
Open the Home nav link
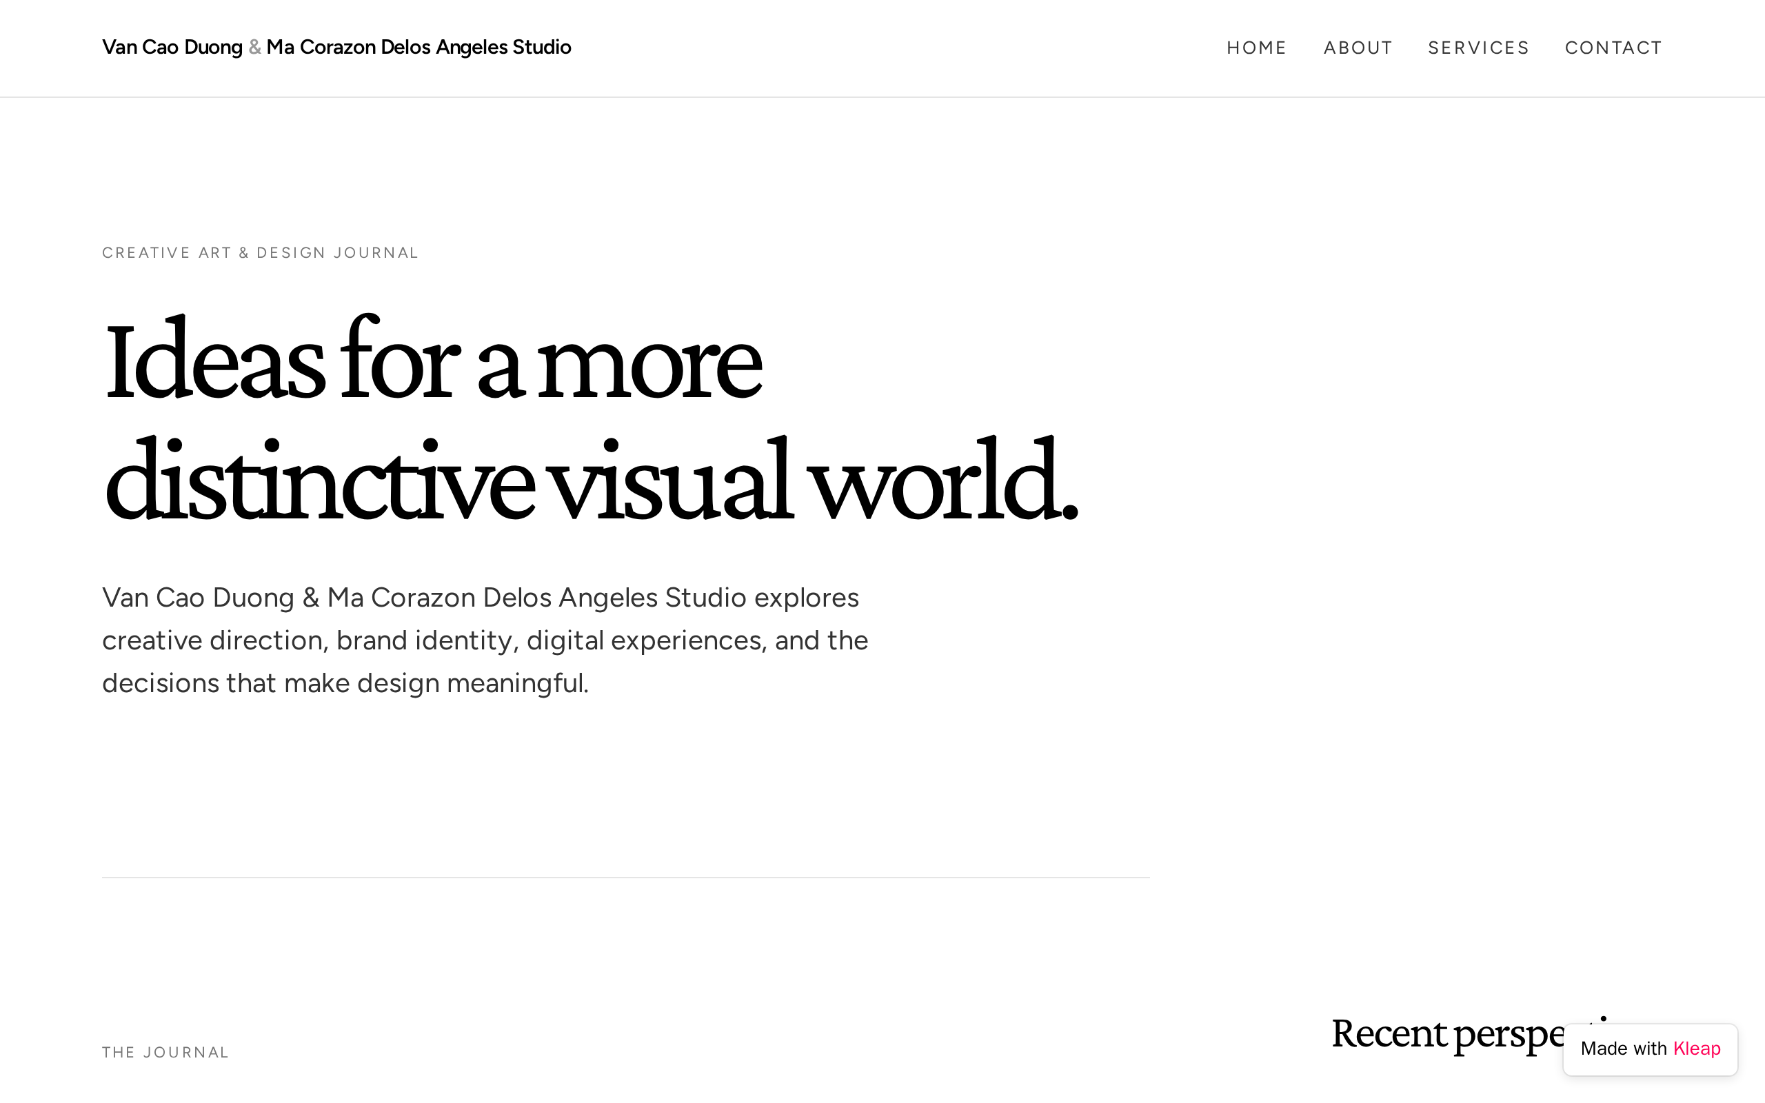[1256, 48]
